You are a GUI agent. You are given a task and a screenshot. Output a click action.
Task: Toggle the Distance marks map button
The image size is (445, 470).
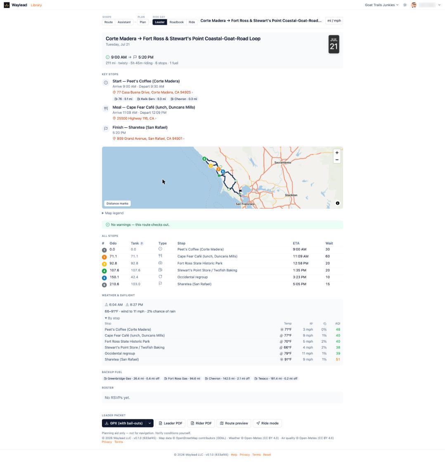click(117, 204)
